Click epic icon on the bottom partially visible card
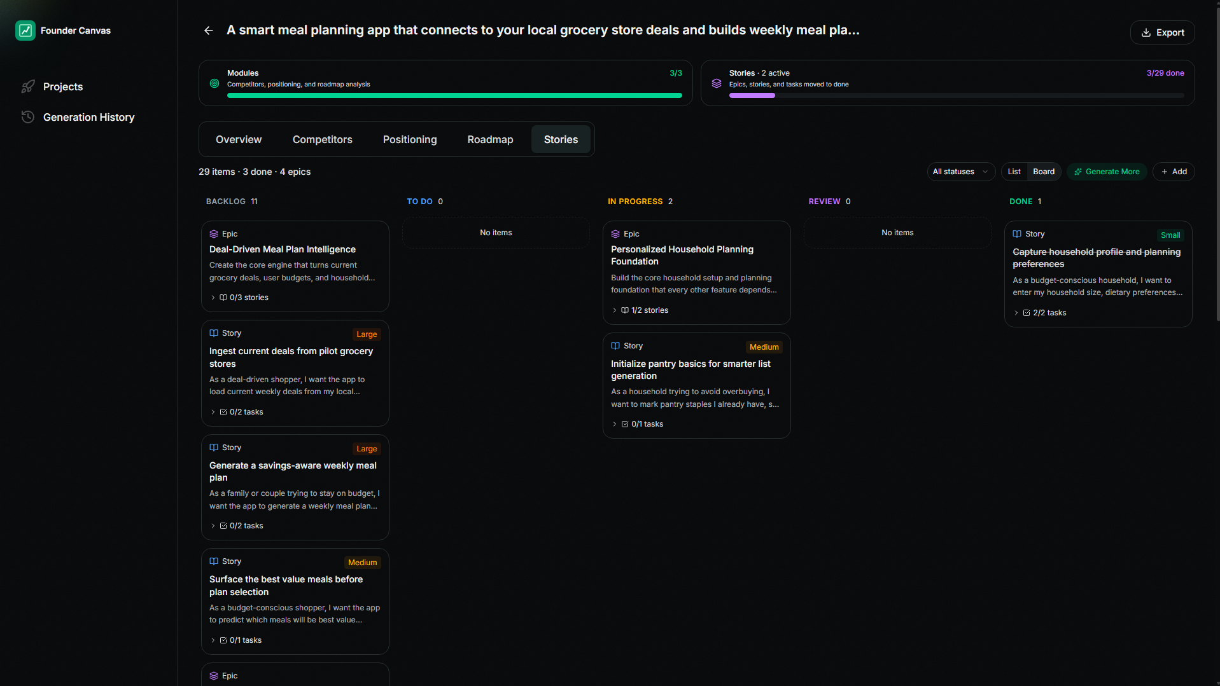 [x=214, y=676]
